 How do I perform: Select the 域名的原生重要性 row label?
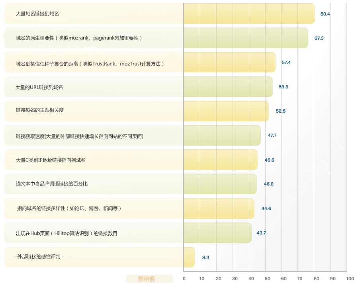coord(79,38)
